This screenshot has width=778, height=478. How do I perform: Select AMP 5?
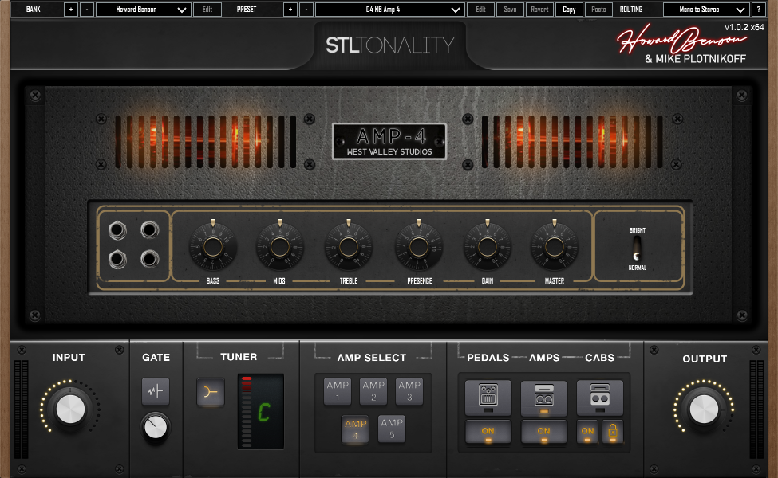(392, 429)
